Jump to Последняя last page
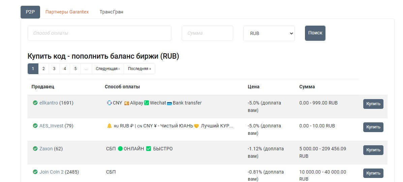The width and height of the screenshot is (403, 182). click(139, 69)
